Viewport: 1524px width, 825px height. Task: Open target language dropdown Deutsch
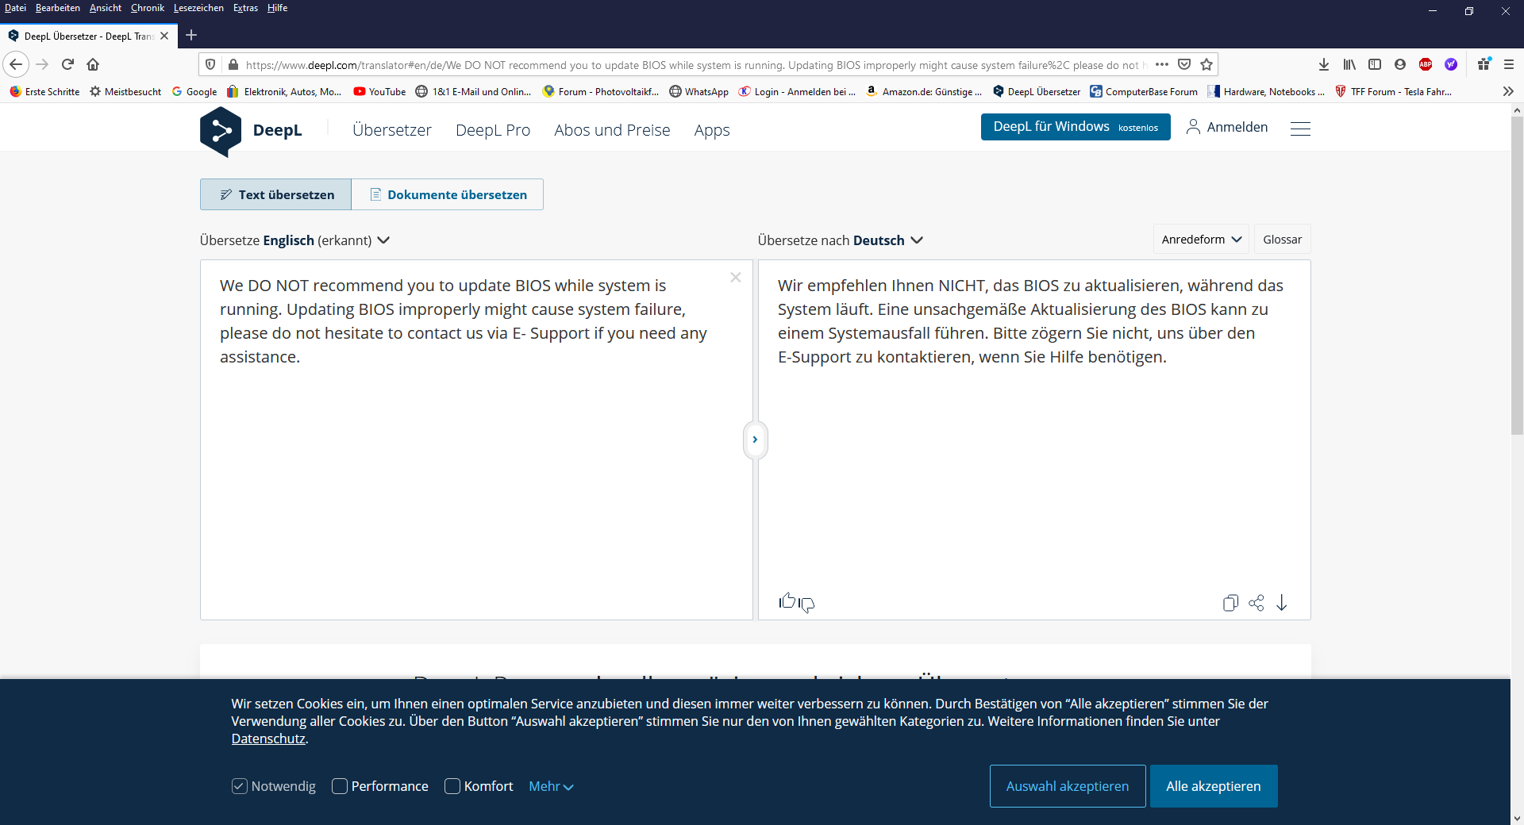(x=840, y=240)
